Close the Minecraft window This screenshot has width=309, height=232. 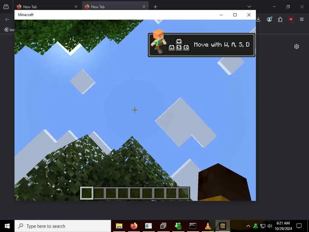click(249, 15)
